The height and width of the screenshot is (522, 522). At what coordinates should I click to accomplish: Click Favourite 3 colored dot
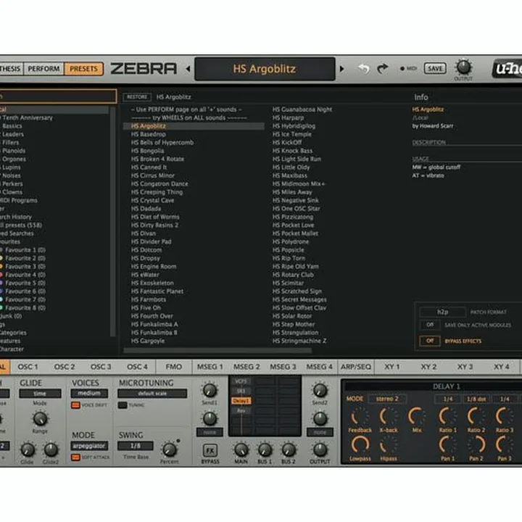pos(1,267)
